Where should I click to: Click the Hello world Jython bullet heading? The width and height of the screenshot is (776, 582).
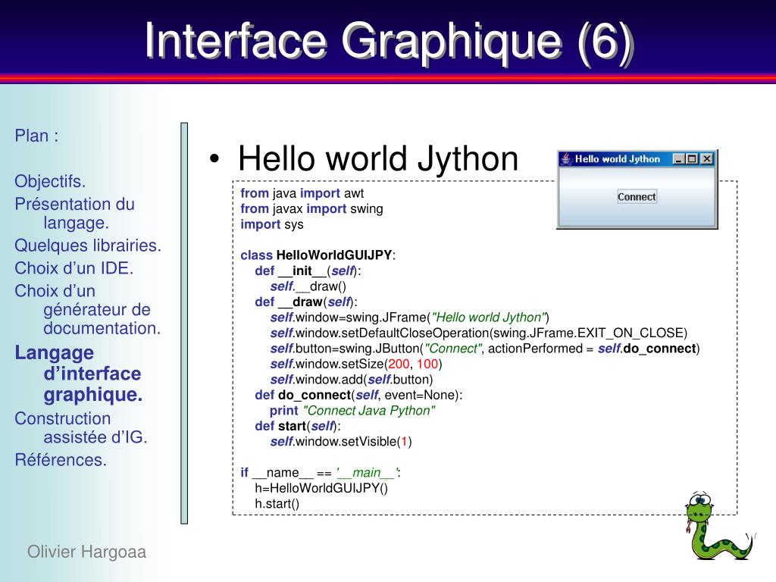click(x=378, y=158)
